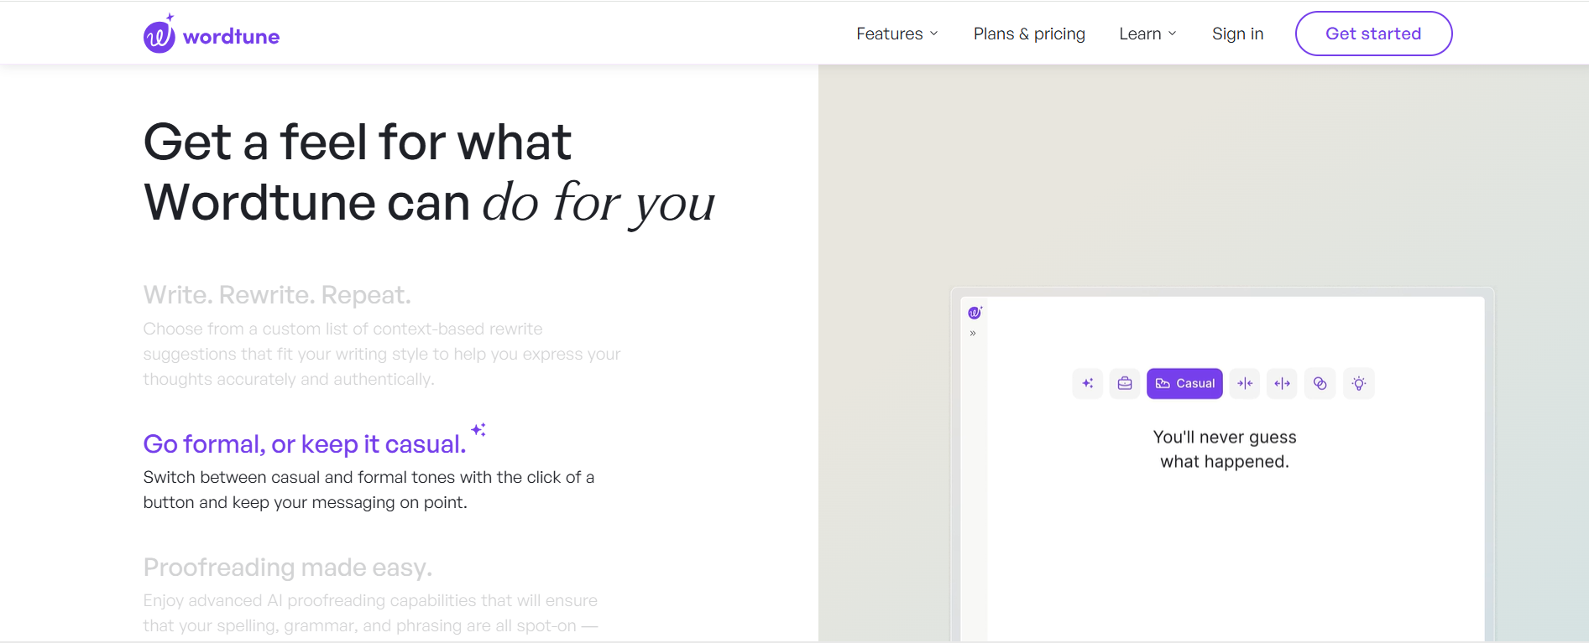Viewport: 1589px width, 643px height.
Task: Click the Wordtune logo in the header
Action: click(x=212, y=34)
